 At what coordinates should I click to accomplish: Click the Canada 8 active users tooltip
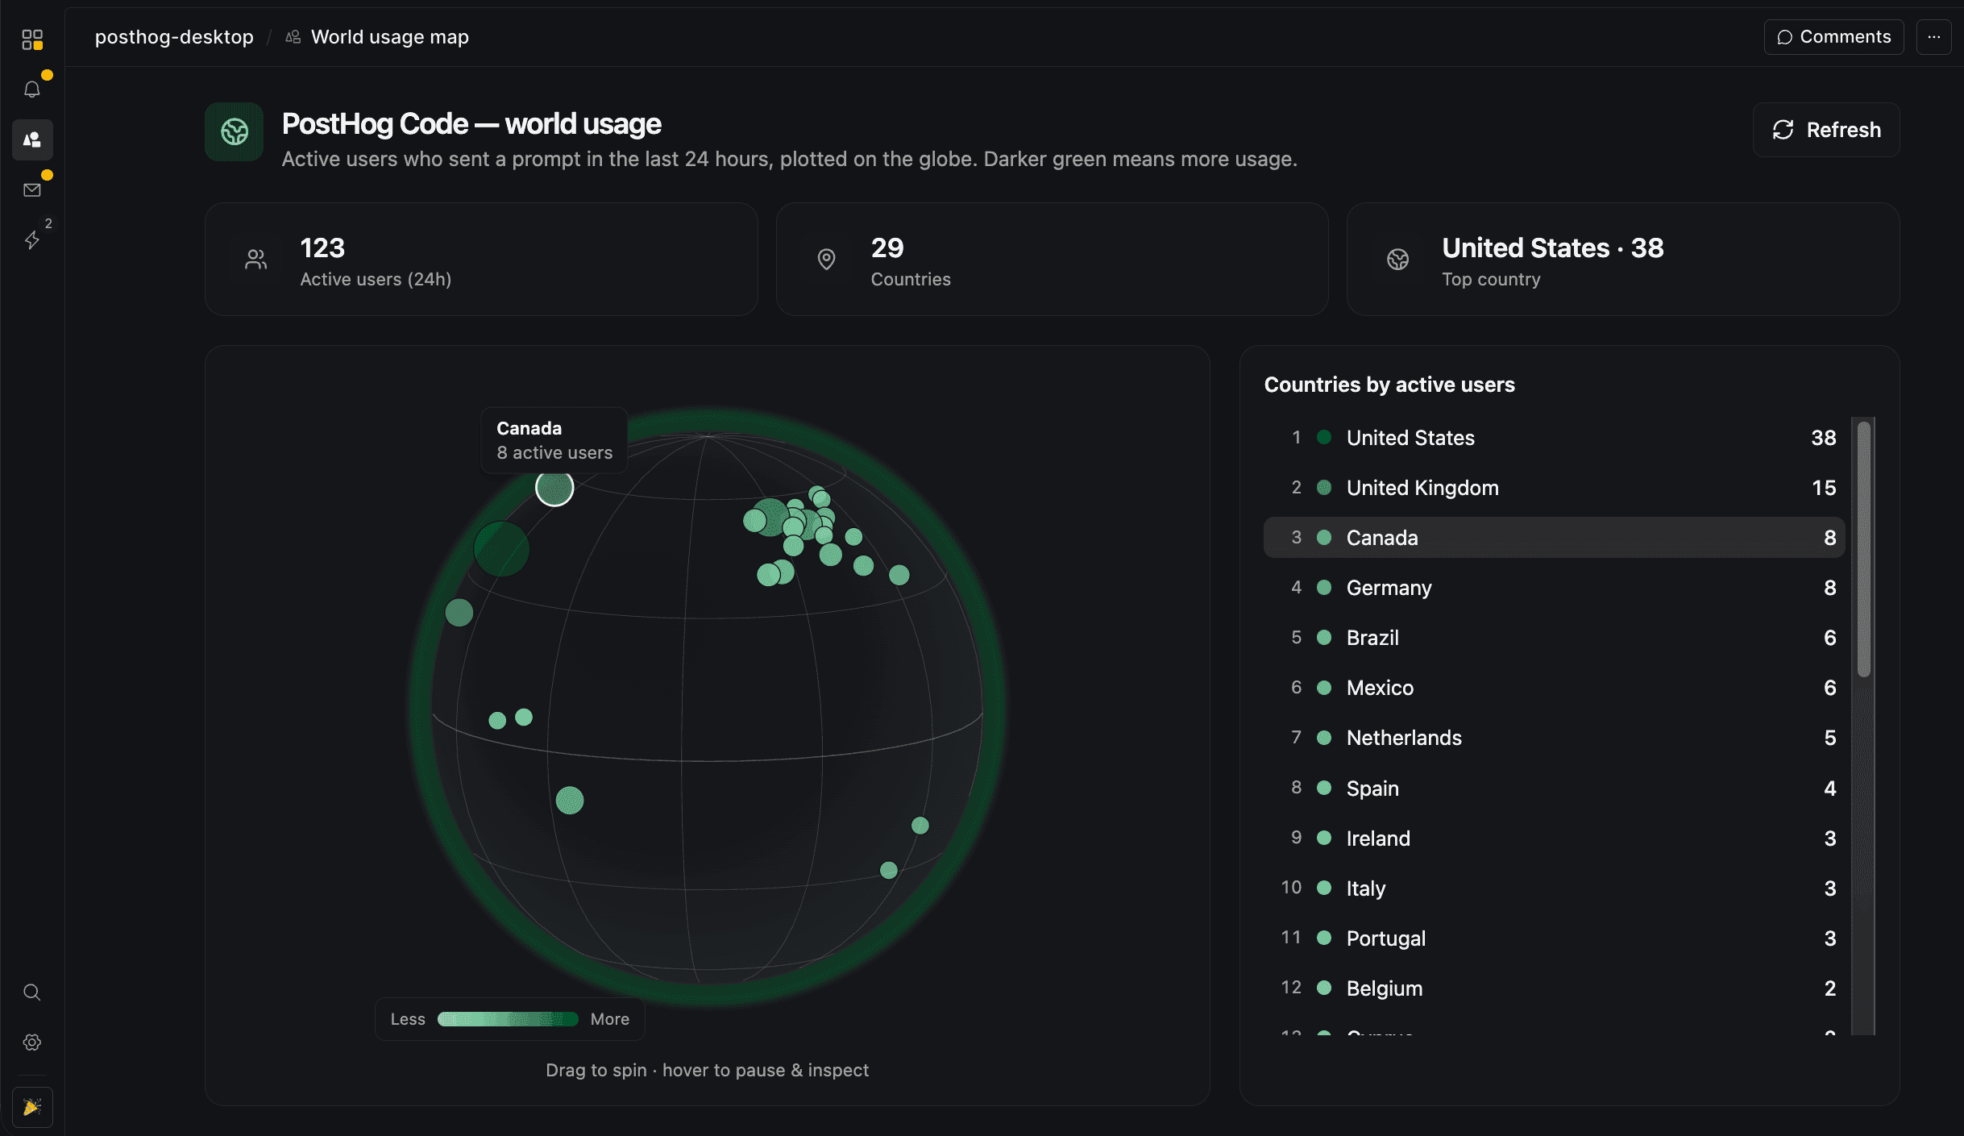pyautogui.click(x=554, y=440)
